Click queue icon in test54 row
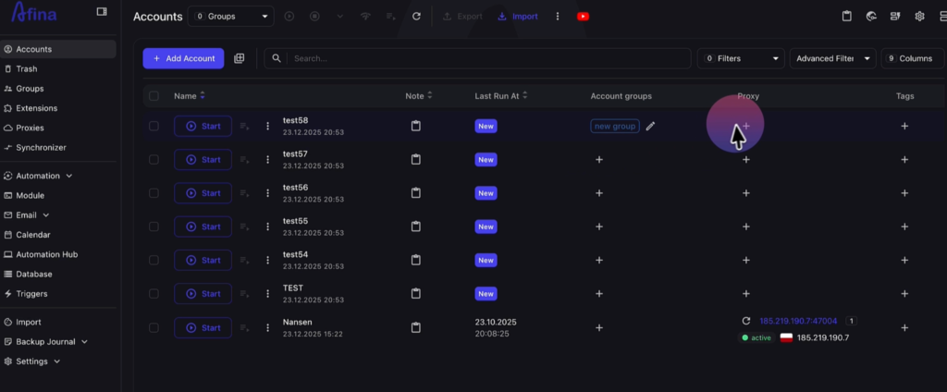The width and height of the screenshot is (947, 392). pos(244,261)
